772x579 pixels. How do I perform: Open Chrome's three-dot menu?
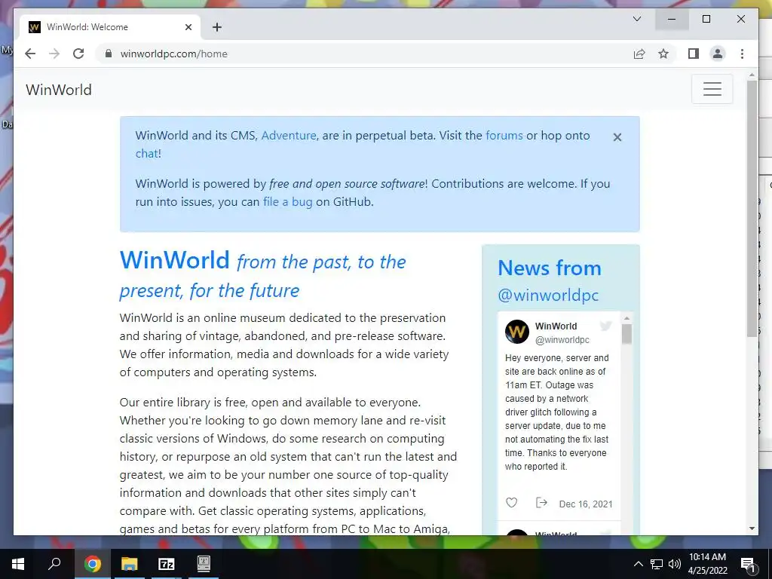[x=742, y=54]
